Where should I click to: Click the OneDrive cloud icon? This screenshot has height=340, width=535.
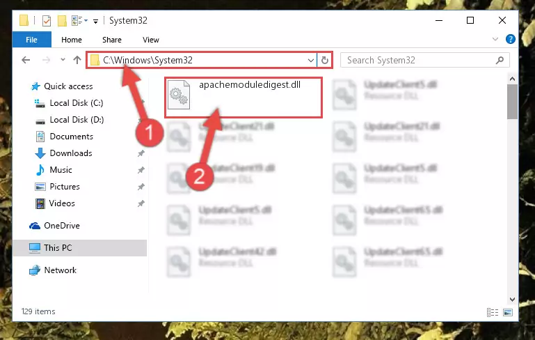[x=35, y=226]
